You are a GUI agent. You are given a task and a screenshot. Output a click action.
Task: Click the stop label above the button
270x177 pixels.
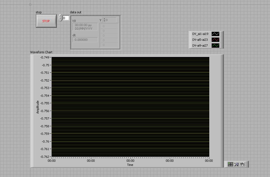[x=39, y=12]
